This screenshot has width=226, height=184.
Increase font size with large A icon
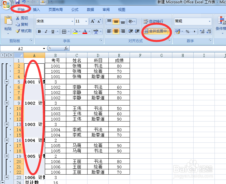tap(93, 21)
